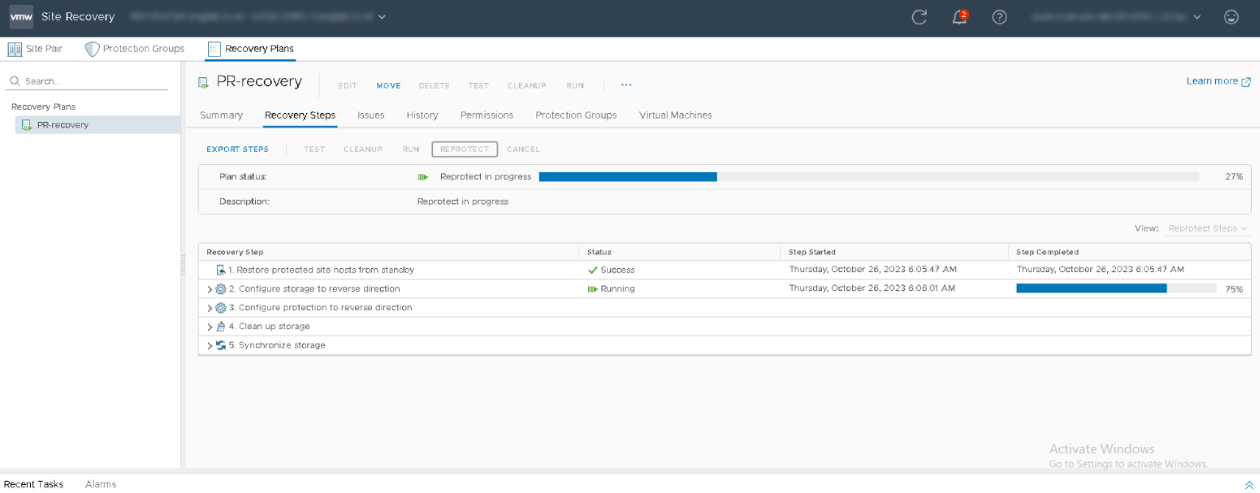Open the plan's Protection Groups tab
The width and height of the screenshot is (1260, 493).
point(576,115)
